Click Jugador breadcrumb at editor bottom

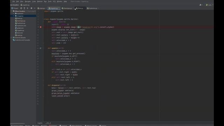point(40,123)
